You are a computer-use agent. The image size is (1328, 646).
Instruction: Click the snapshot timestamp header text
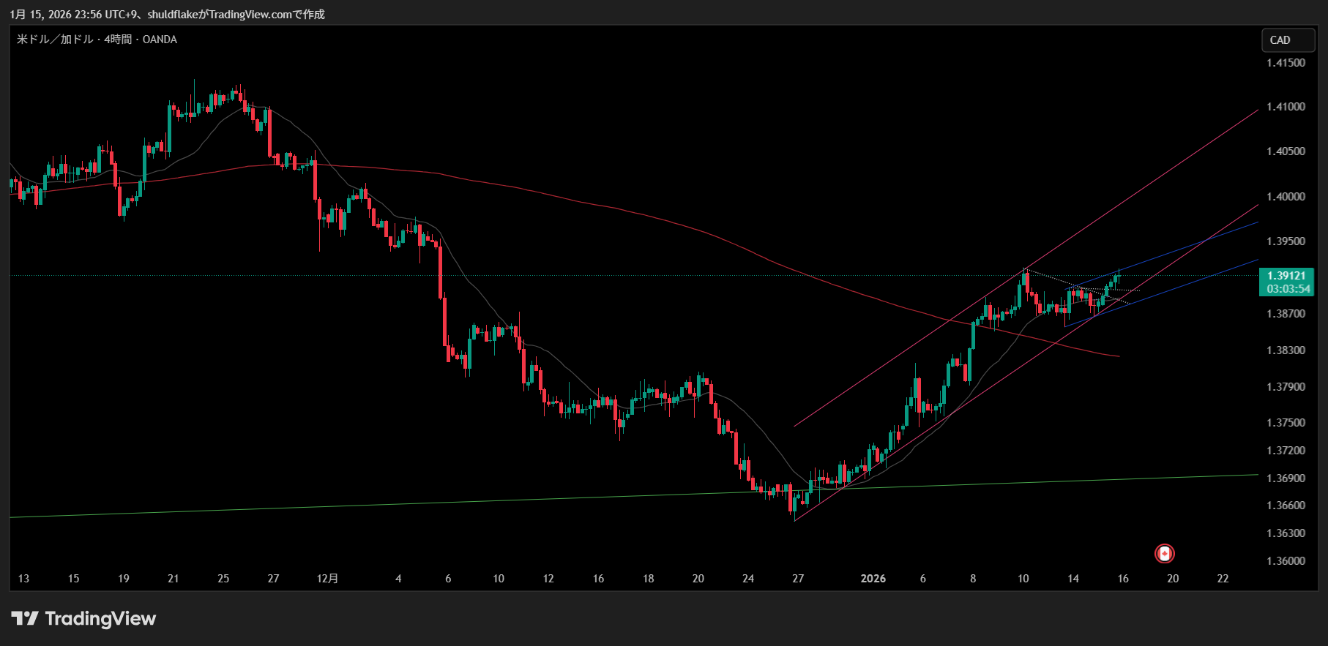[x=167, y=14]
